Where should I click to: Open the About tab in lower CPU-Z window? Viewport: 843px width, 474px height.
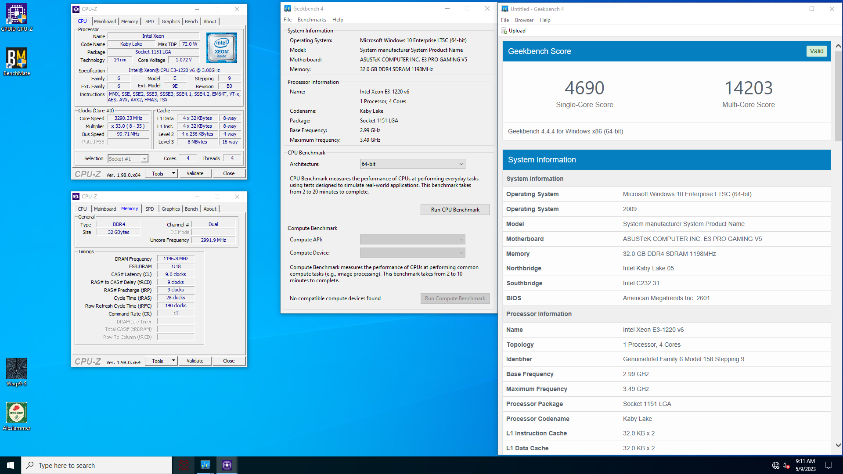point(210,209)
